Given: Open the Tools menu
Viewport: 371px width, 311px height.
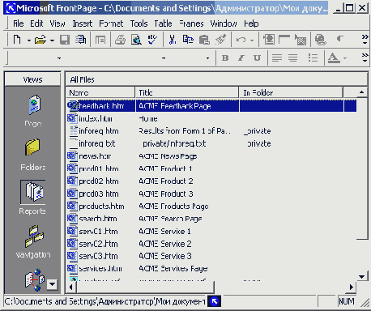Looking at the screenshot, I should point(139,23).
